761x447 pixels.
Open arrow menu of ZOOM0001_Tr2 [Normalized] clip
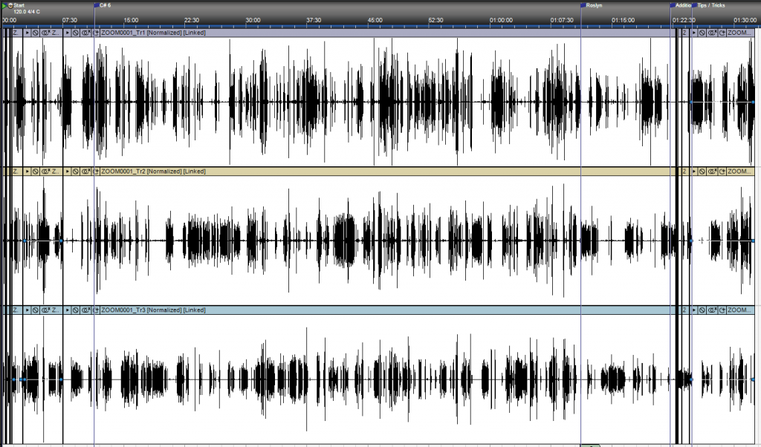click(x=68, y=171)
